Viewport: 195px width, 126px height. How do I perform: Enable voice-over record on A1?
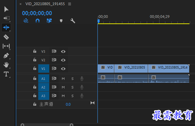tap(82, 78)
